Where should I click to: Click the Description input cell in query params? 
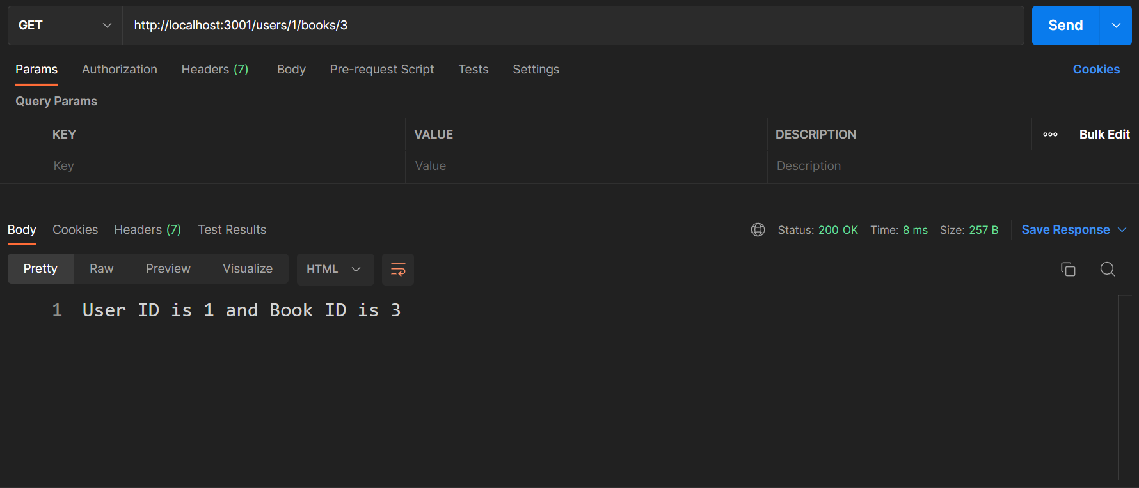pyautogui.click(x=953, y=167)
